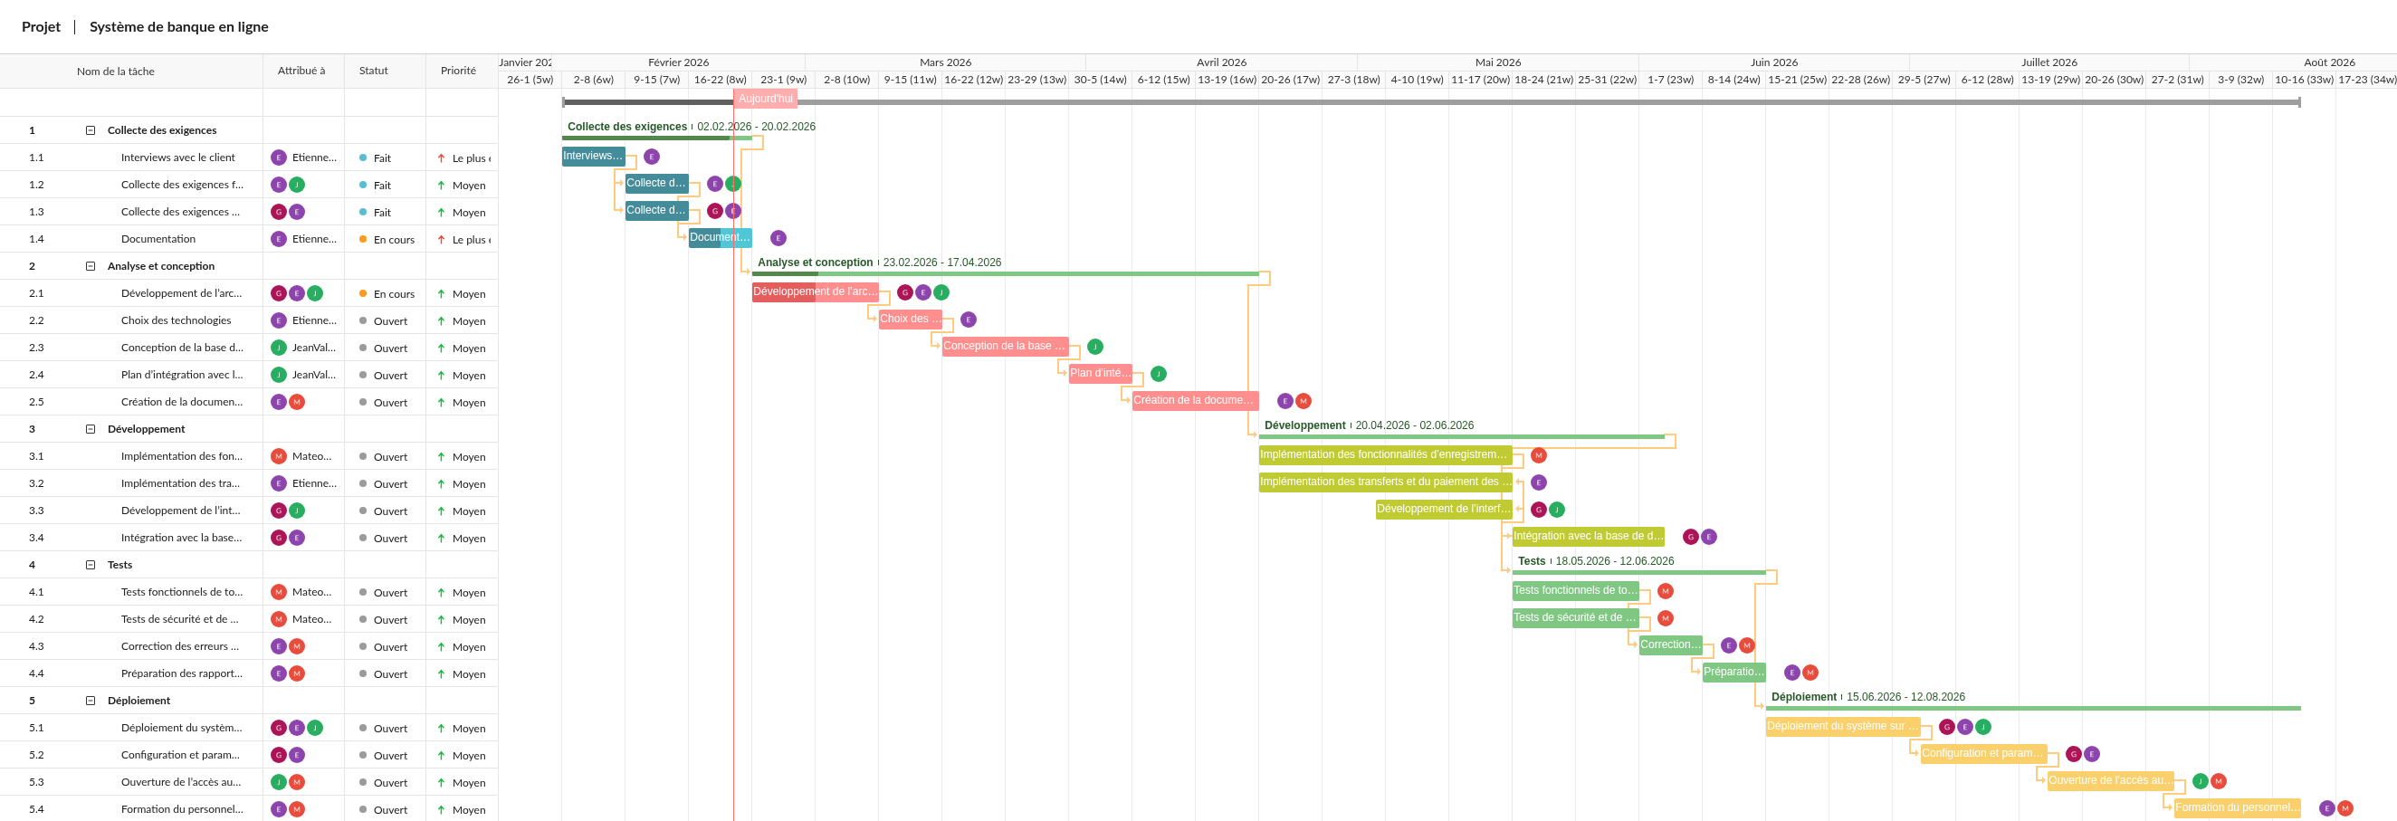Open the Formation du personnel Gantt bar
Viewport: 2397px width, 821px height.
pos(2235,808)
